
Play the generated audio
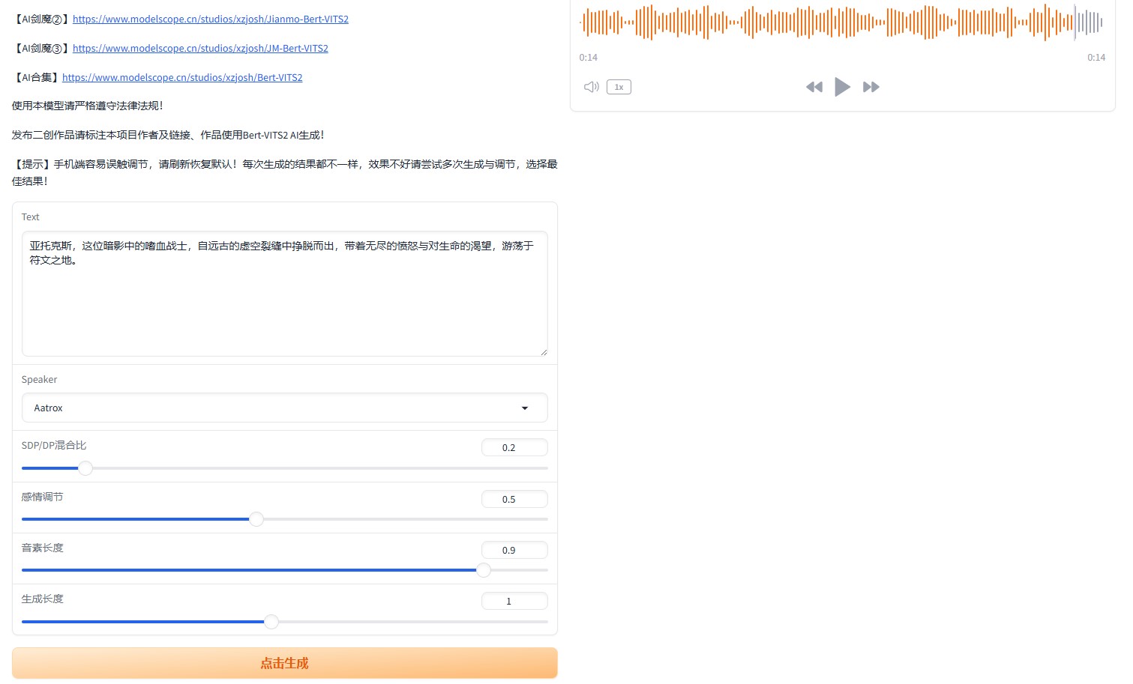point(842,87)
